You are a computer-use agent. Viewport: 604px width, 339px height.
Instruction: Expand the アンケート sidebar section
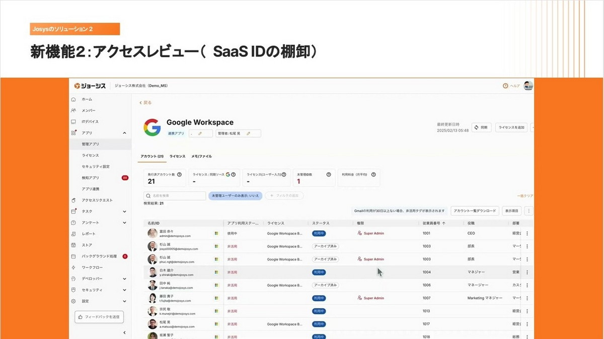pyautogui.click(x=124, y=223)
